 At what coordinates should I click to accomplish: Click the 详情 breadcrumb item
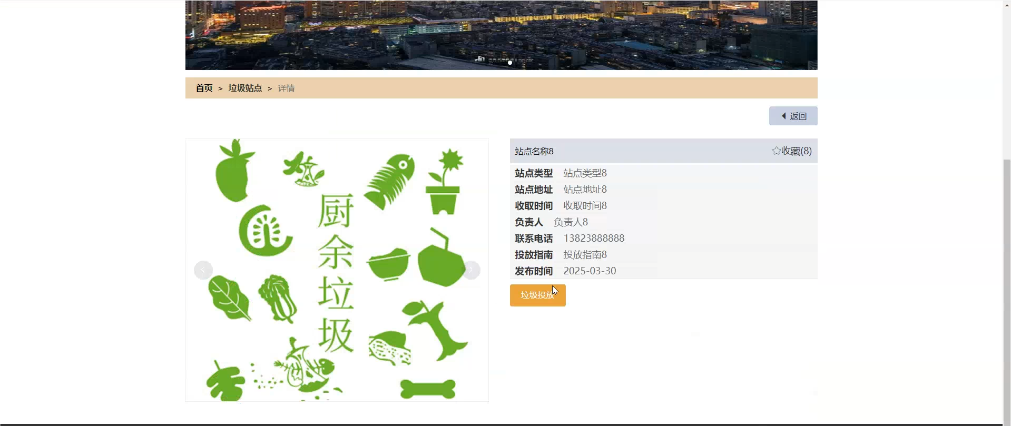point(286,88)
